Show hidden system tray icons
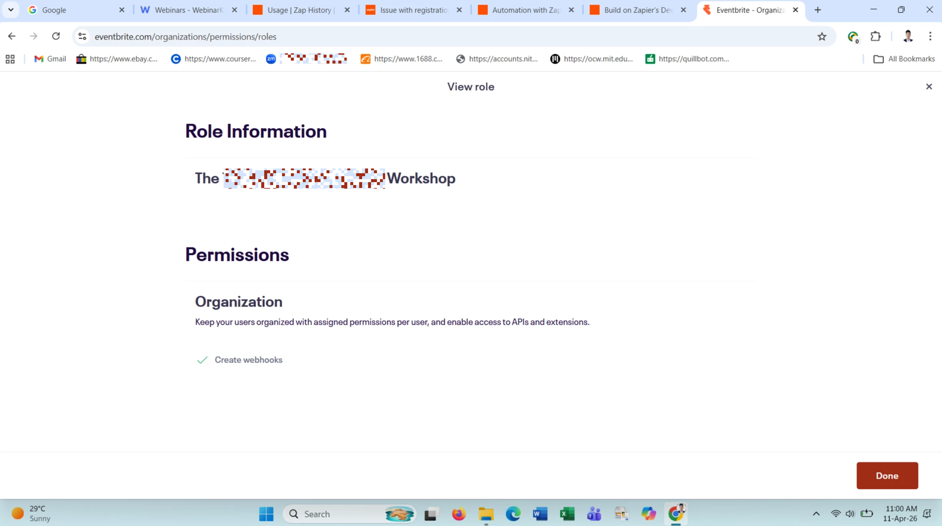The width and height of the screenshot is (942, 526). [816, 514]
